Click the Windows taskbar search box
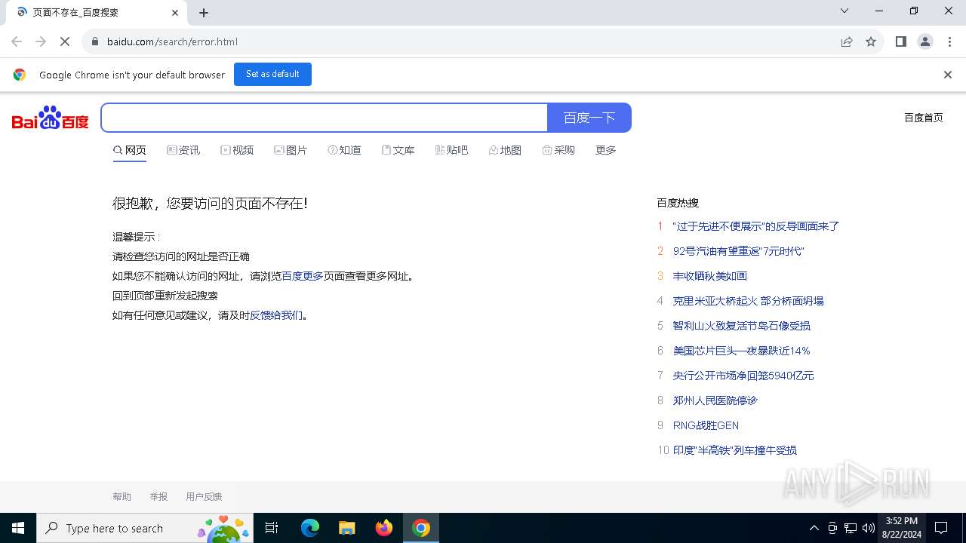Viewport: 966px width, 543px height. point(145,528)
